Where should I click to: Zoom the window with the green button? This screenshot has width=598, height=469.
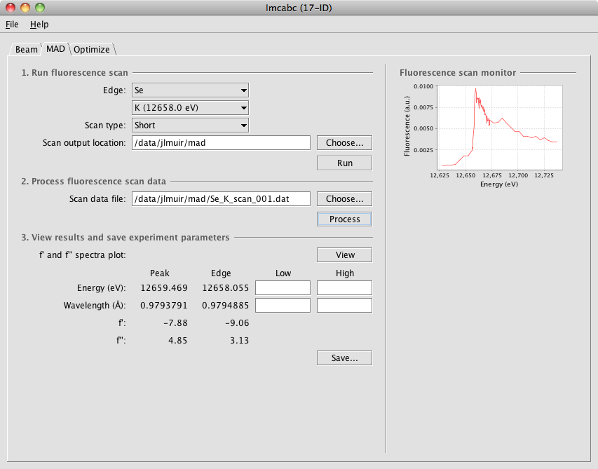(40, 8)
